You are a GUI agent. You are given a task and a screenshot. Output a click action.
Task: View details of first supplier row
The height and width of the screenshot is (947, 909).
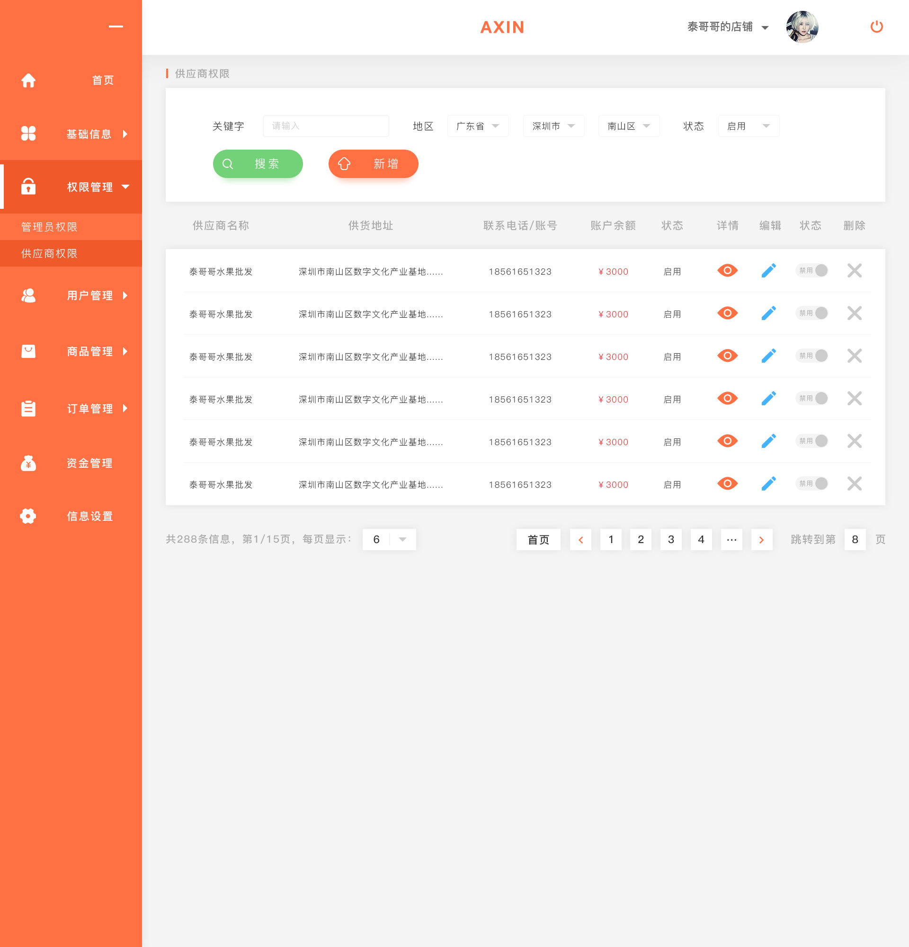point(727,270)
